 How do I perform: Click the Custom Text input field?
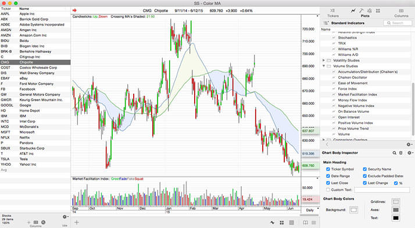[x=382, y=190]
